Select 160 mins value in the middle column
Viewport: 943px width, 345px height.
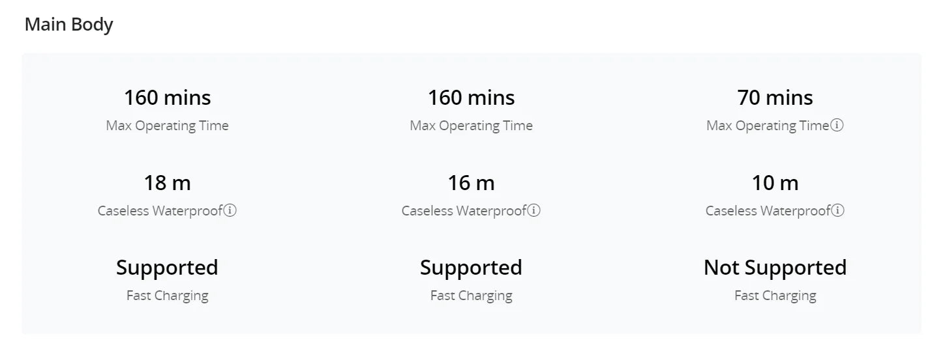point(471,98)
